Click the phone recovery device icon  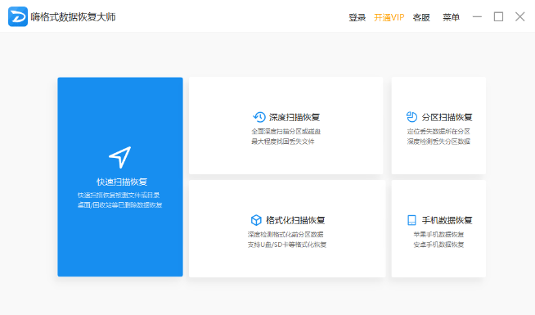click(411, 220)
